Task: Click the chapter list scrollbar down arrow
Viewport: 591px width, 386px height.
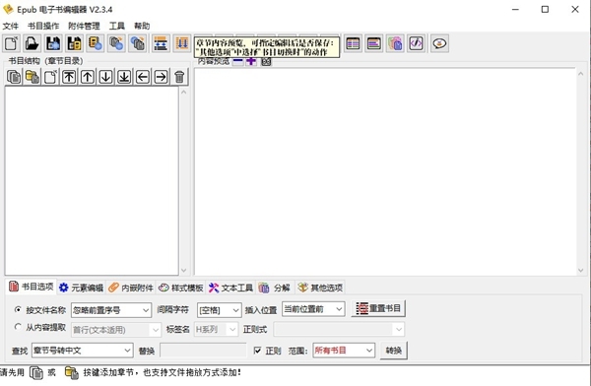Action: click(183, 270)
